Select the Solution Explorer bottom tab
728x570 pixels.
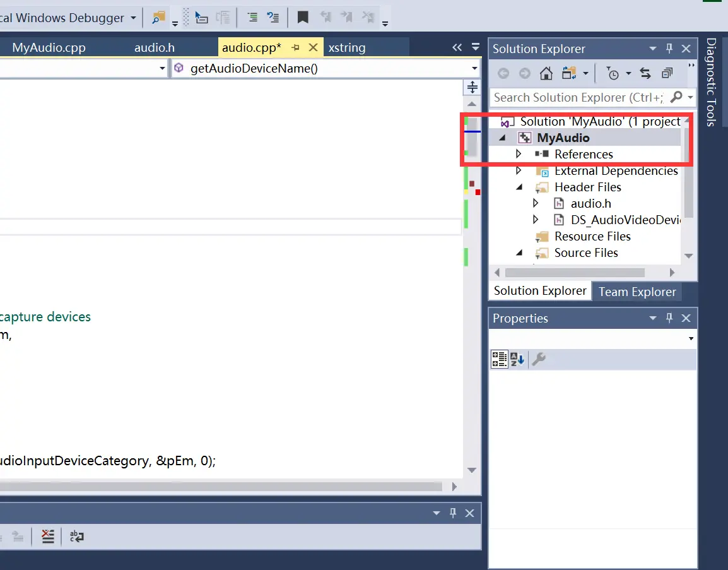[x=540, y=291]
